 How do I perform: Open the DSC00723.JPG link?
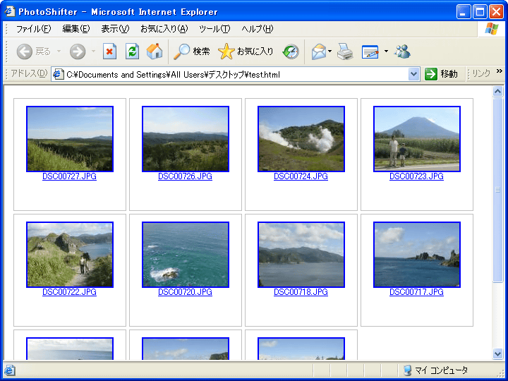(x=416, y=176)
